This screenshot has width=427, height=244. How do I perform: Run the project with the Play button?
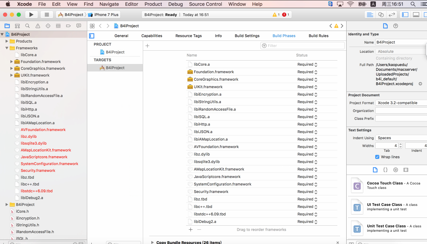31,15
